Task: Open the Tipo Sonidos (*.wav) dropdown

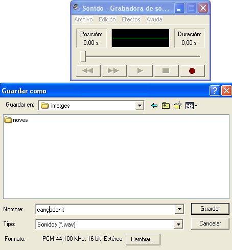Action: click(178, 224)
